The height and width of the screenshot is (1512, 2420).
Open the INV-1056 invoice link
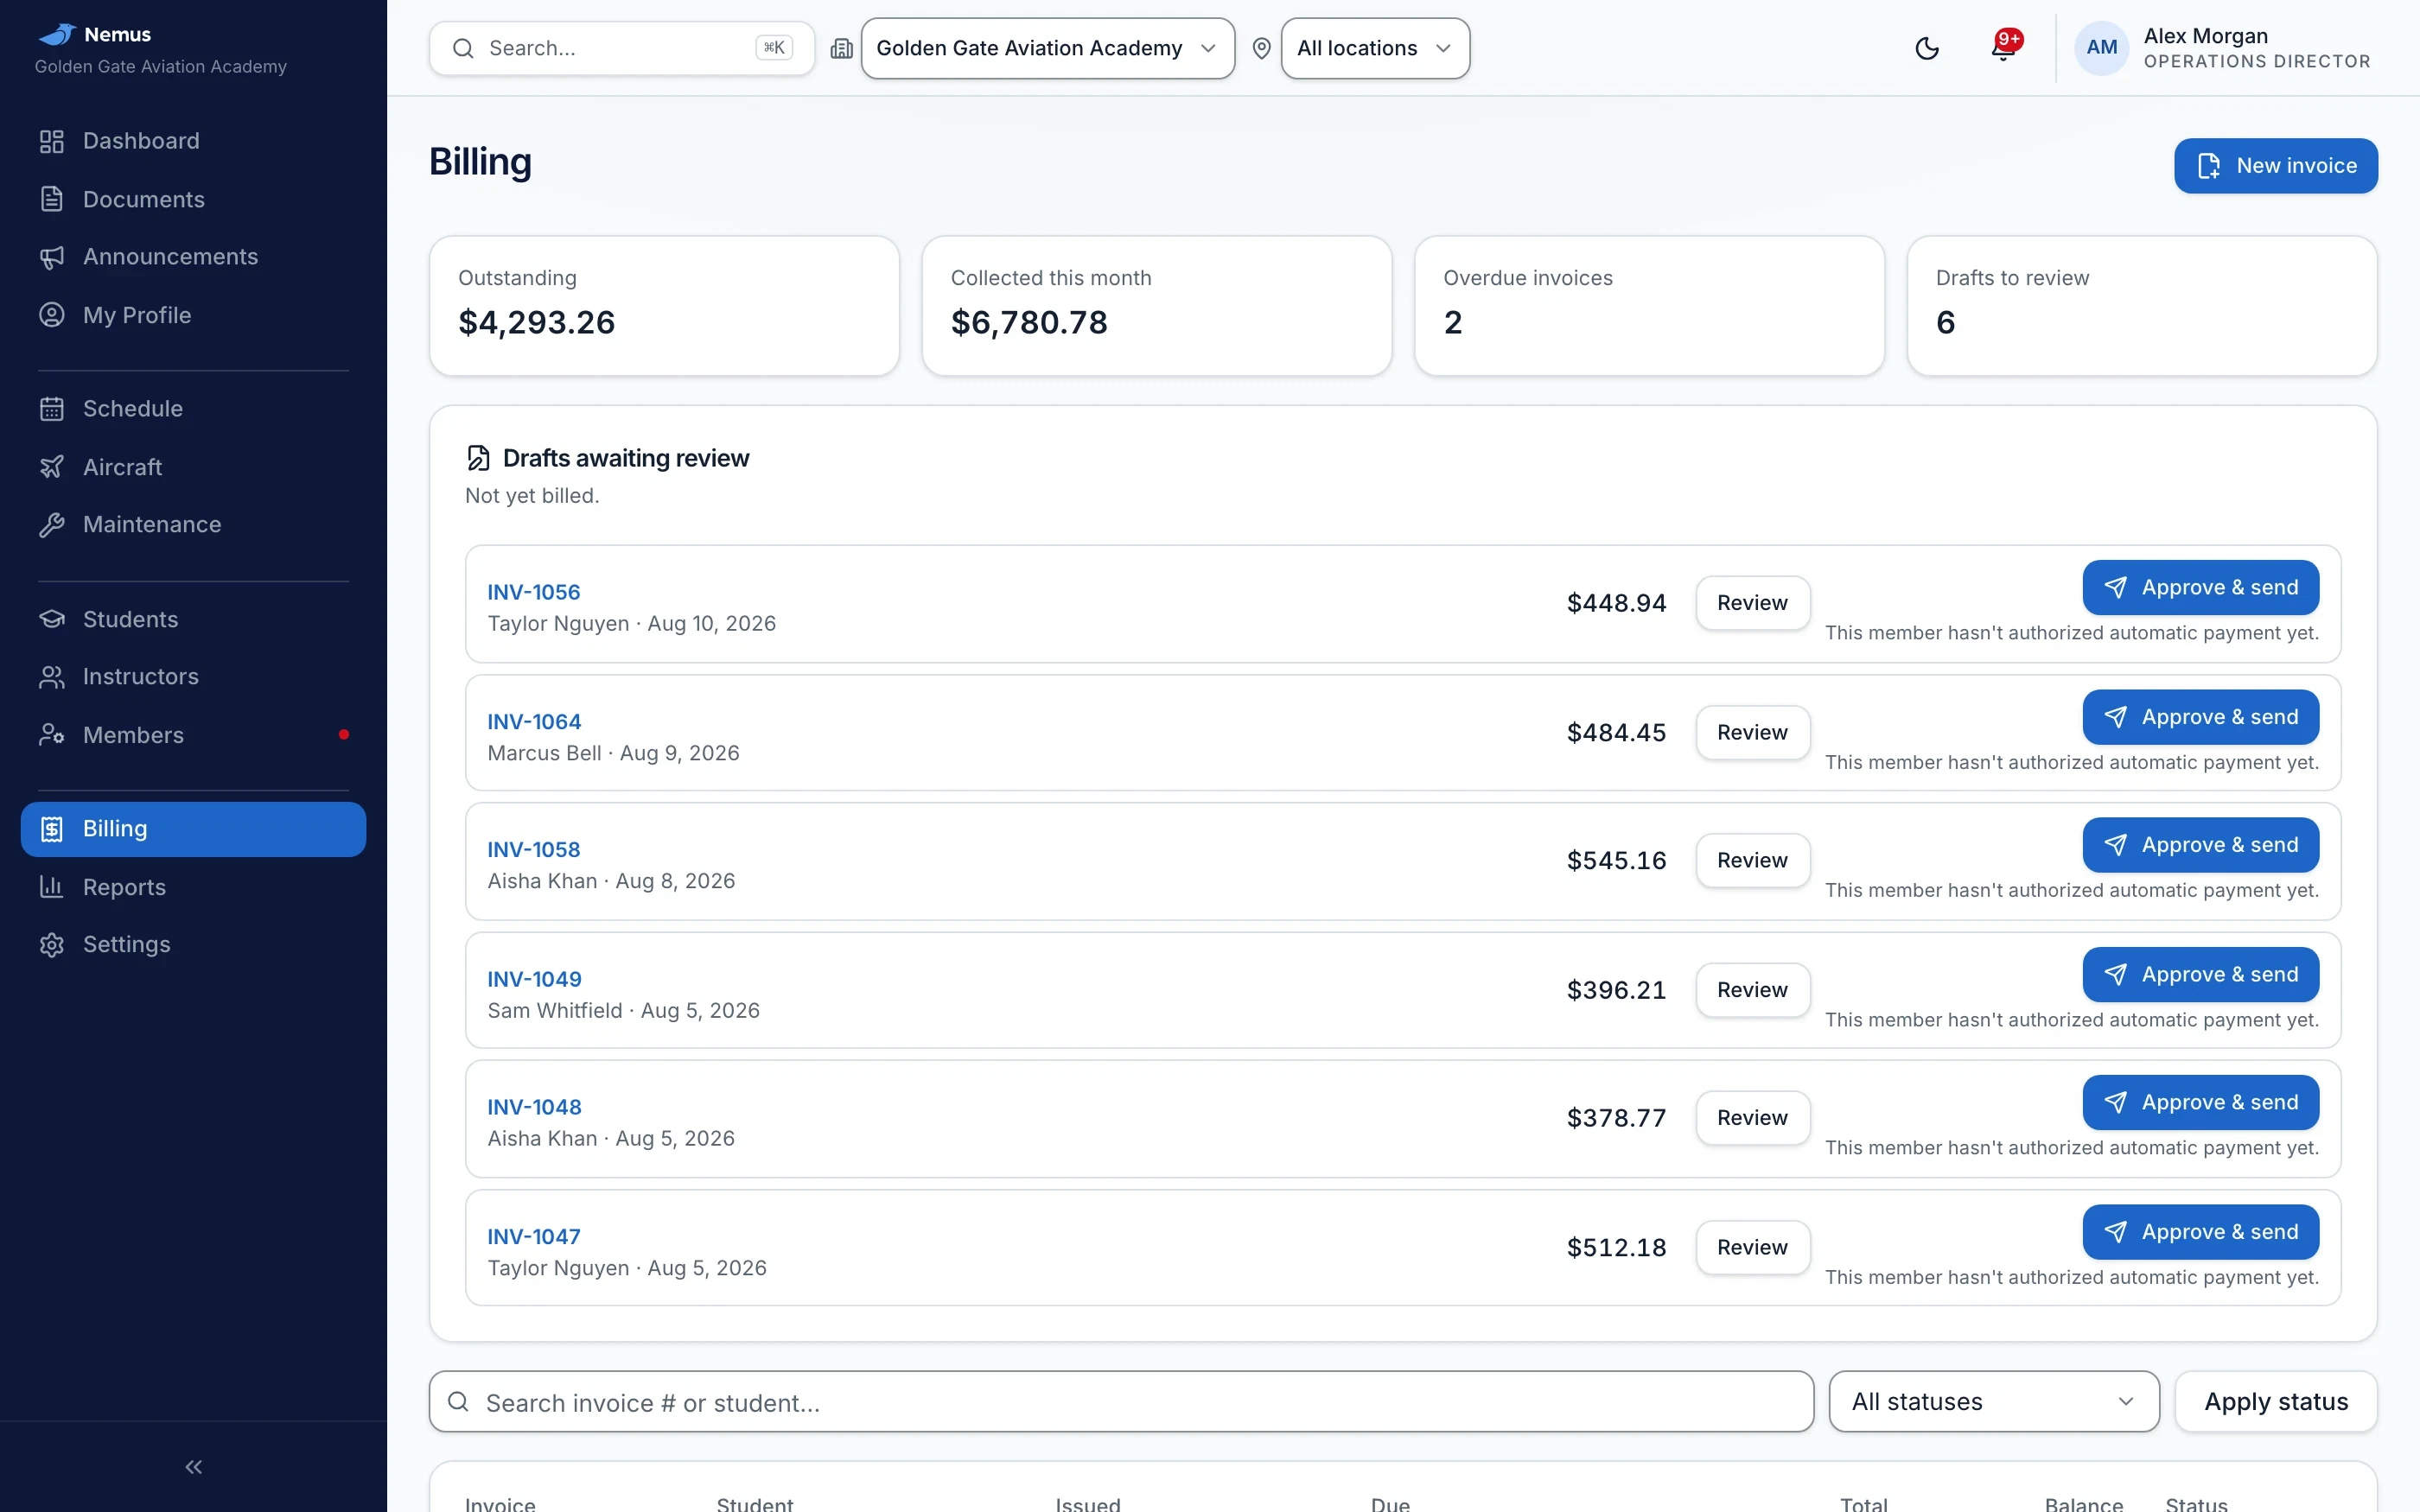click(533, 592)
